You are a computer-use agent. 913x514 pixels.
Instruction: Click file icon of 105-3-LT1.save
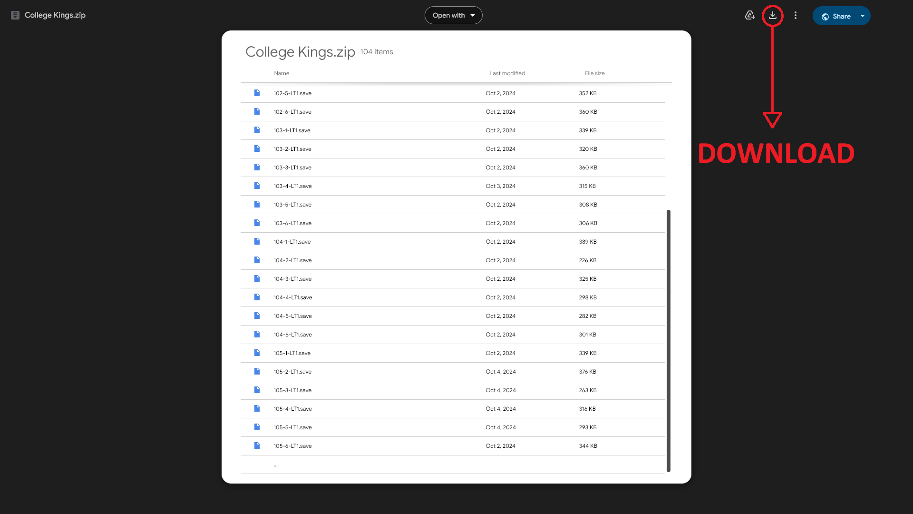257,390
